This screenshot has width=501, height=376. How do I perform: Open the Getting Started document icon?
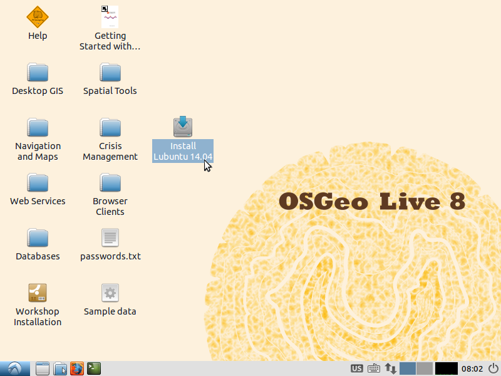click(110, 17)
